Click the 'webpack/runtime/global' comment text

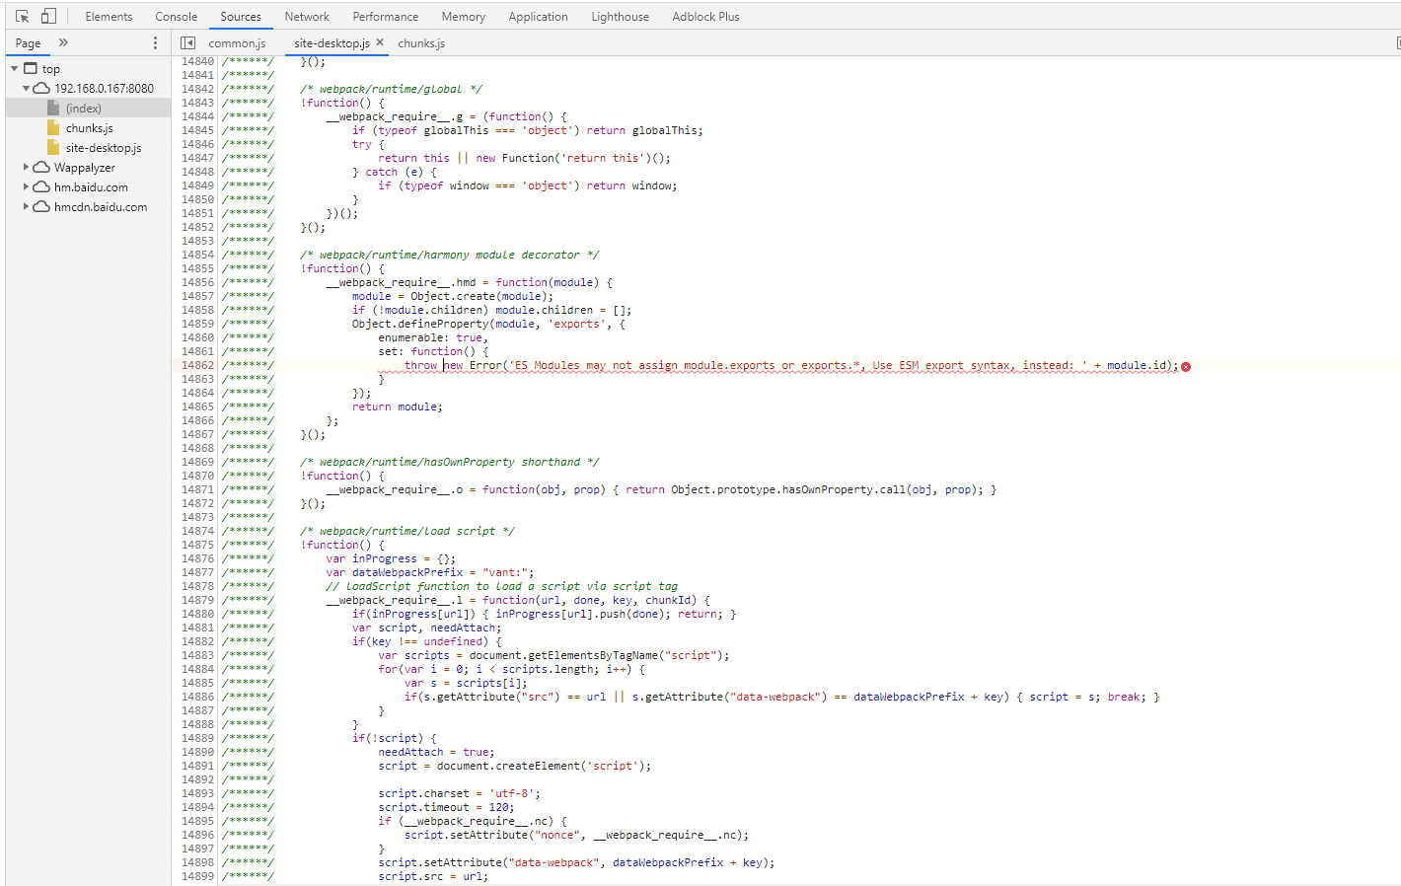coord(391,89)
